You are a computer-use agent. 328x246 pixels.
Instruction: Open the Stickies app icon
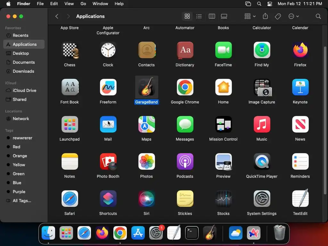click(185, 199)
